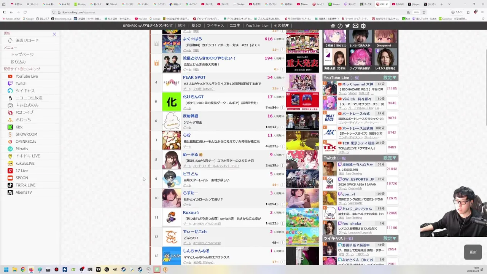Select SPOON in the sidebar
This screenshot has width=487, height=274.
coord(22,178)
